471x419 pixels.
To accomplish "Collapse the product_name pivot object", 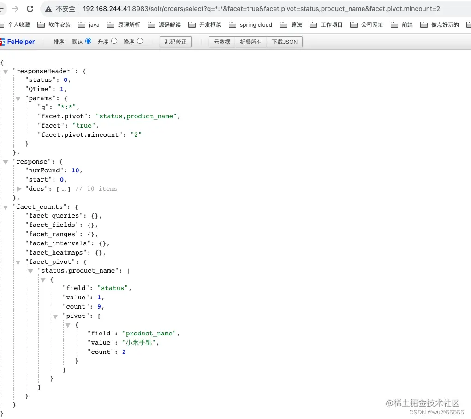I will coord(68,326).
